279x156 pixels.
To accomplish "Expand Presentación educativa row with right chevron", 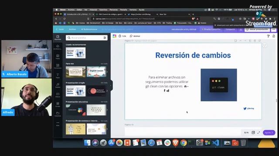I will point(107,110).
